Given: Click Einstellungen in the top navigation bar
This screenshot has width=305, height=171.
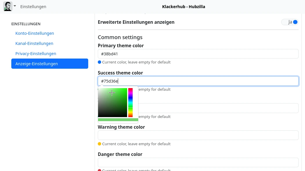Looking at the screenshot, I should [x=33, y=7].
